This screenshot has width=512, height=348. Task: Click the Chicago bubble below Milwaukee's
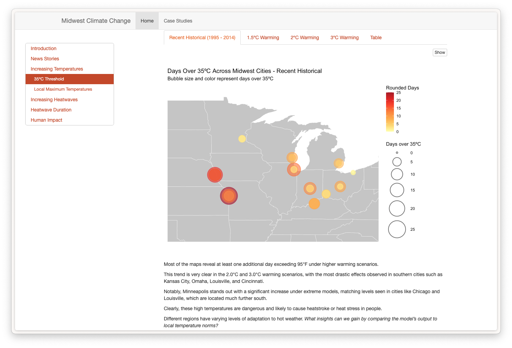point(294,169)
